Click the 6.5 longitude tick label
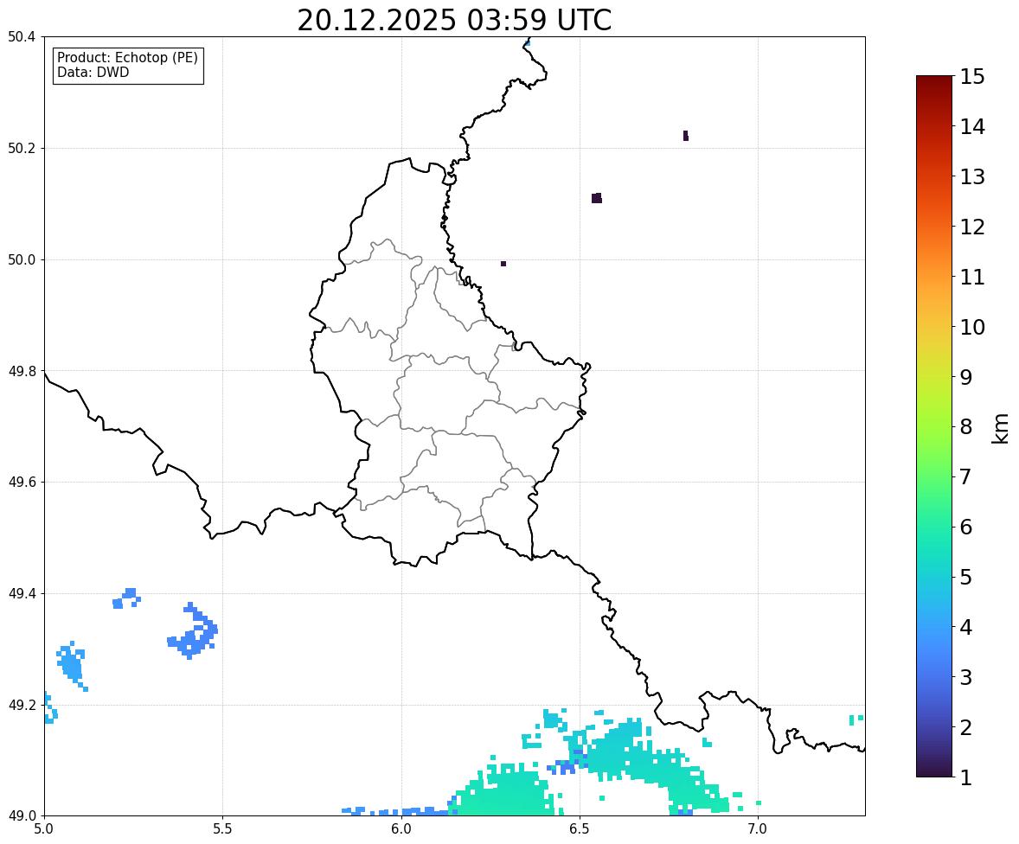 [579, 829]
